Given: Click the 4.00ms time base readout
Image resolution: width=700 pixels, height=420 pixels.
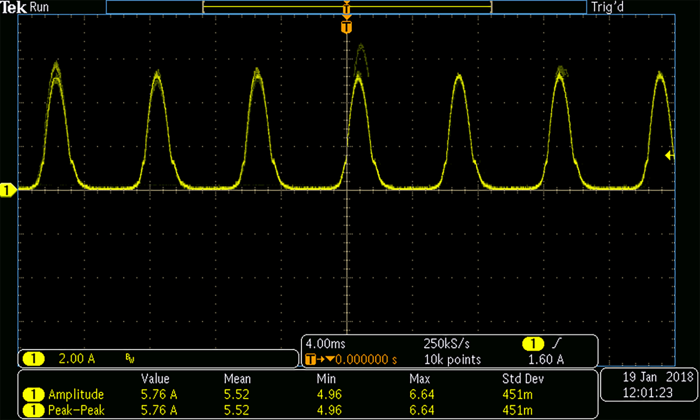Looking at the screenshot, I should pos(326,344).
